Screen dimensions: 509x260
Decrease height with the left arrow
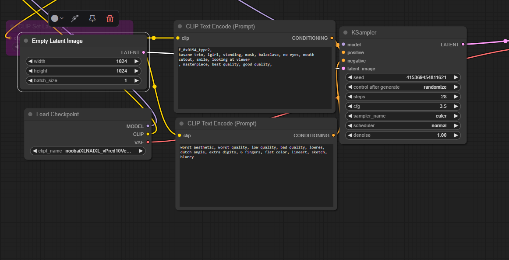[x=30, y=71]
